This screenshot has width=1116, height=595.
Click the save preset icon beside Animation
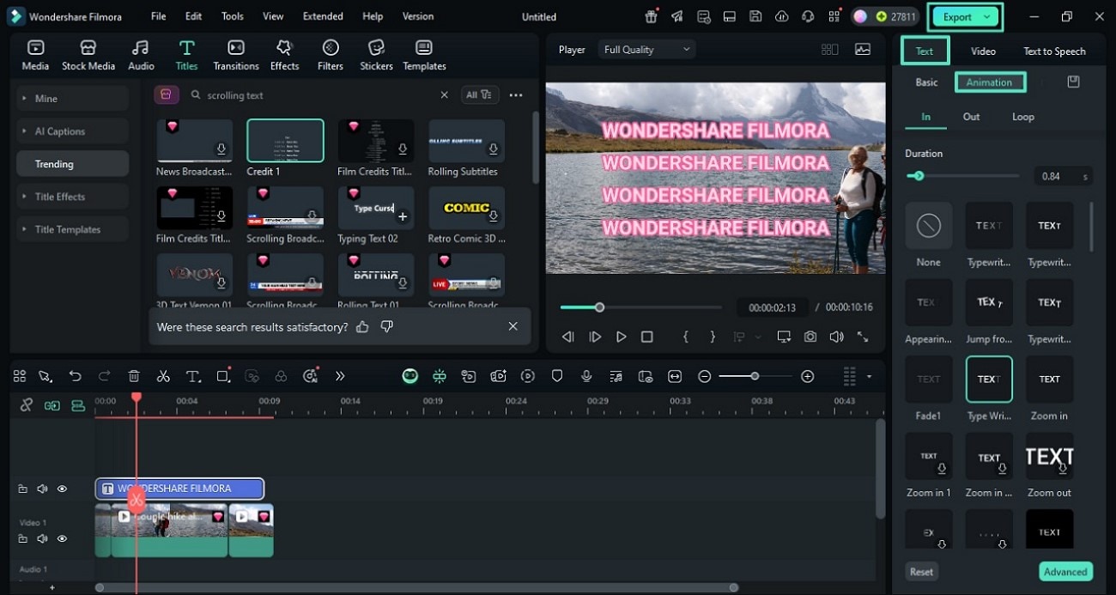[1073, 82]
